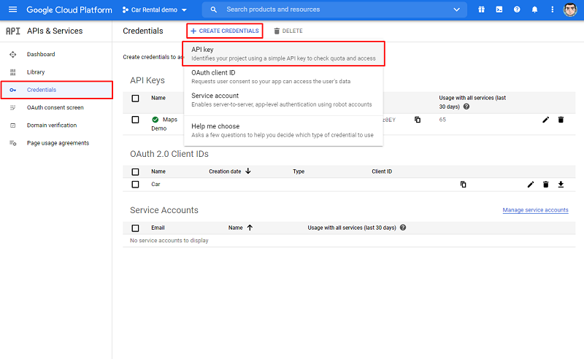
Task: Check the Maps Demo row checkbox
Action: (x=135, y=120)
